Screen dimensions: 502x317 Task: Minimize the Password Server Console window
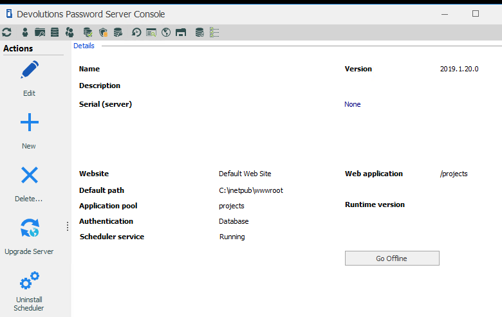click(x=444, y=14)
